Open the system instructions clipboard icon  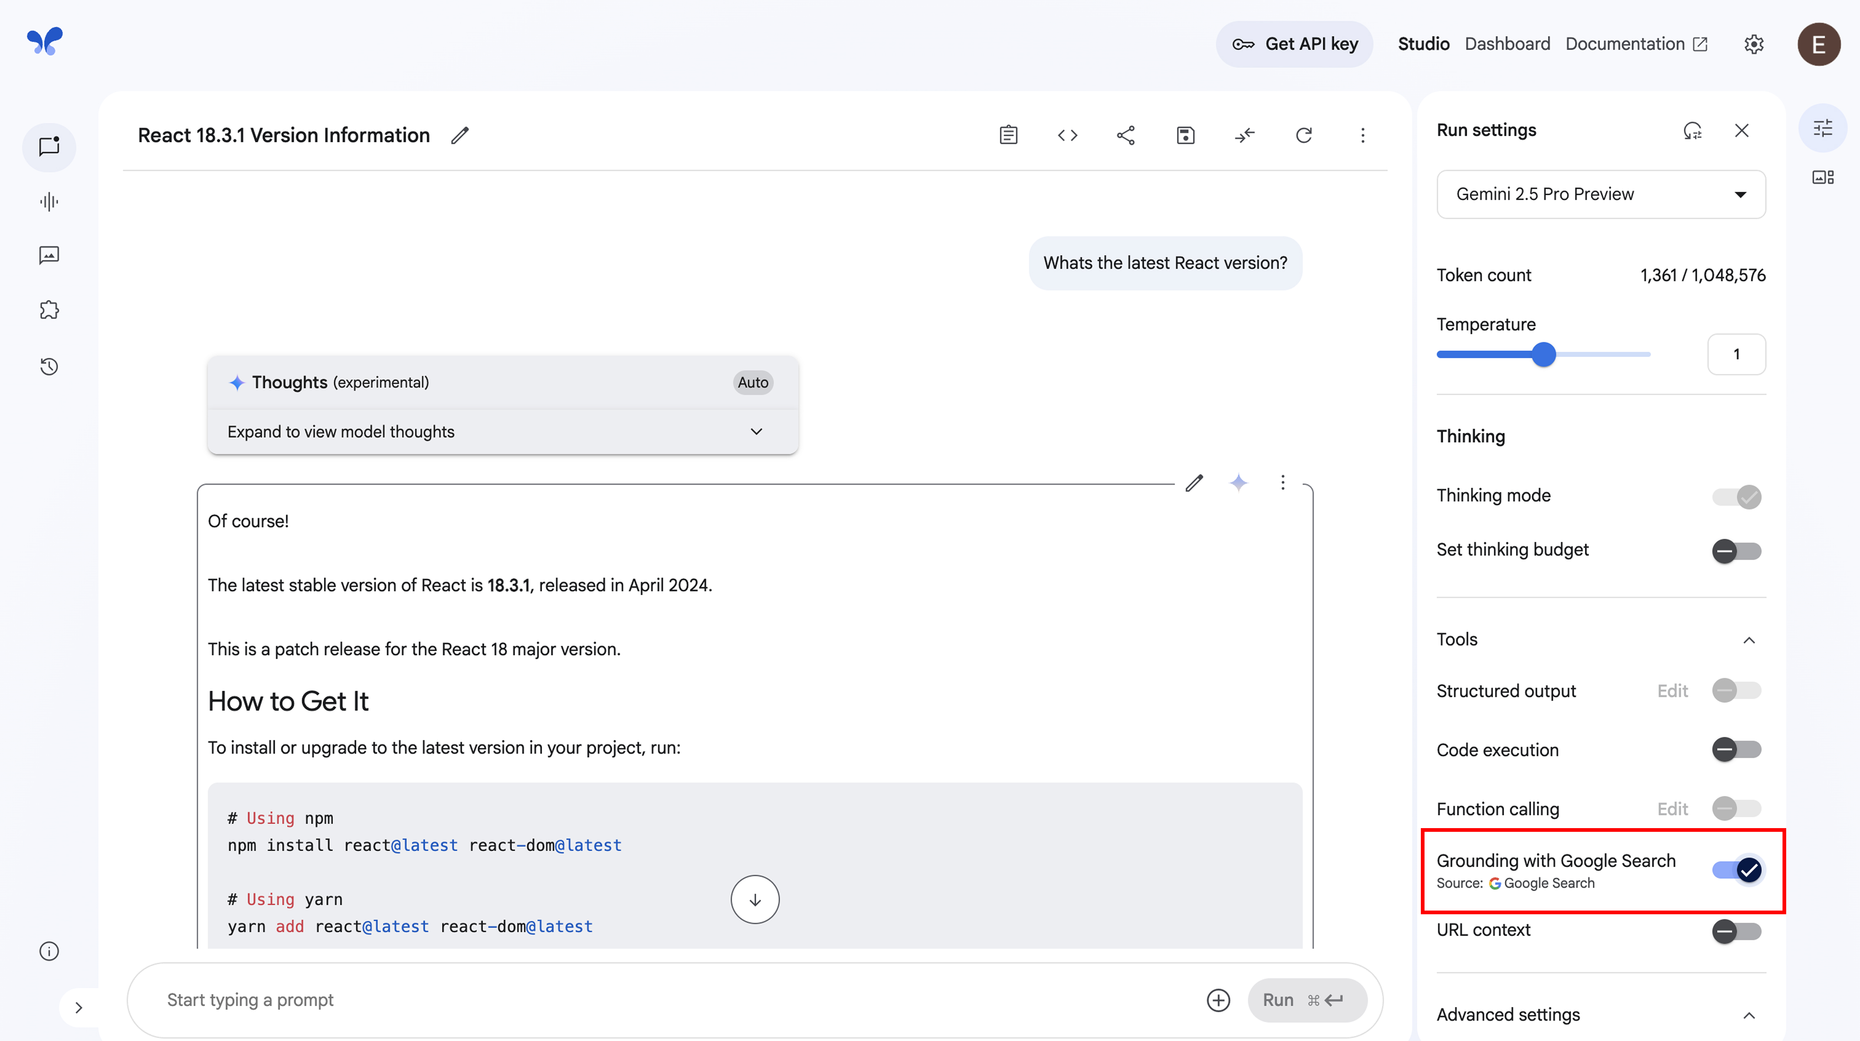pos(1009,136)
